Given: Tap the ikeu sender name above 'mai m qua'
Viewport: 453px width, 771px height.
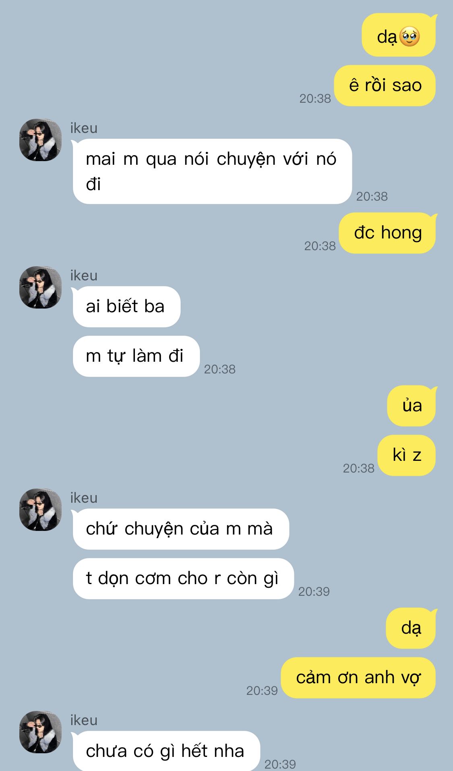Looking at the screenshot, I should pos(84,128).
